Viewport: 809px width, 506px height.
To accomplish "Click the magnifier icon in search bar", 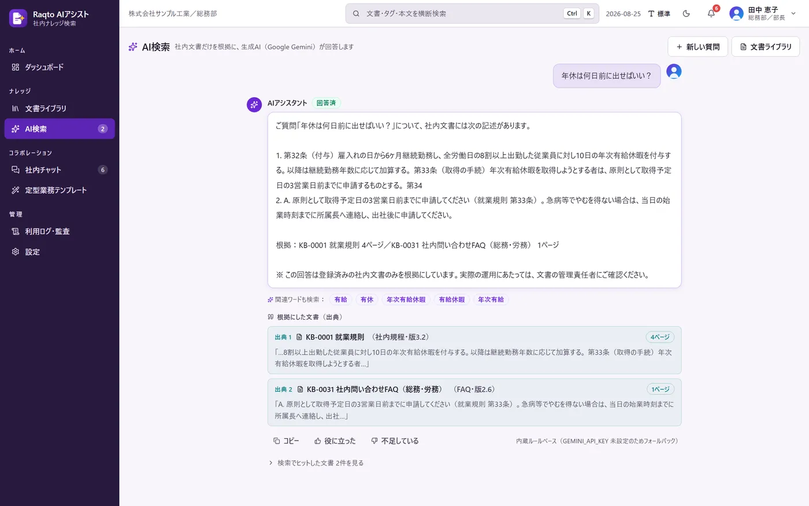I will point(356,13).
